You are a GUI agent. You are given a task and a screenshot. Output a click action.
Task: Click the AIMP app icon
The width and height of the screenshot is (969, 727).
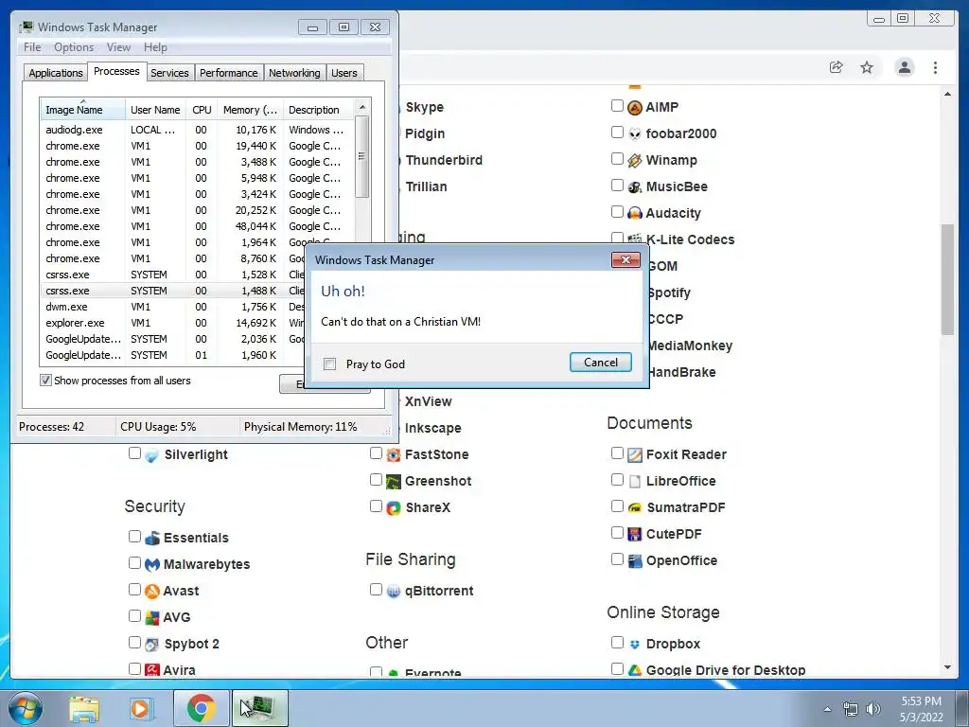pyautogui.click(x=635, y=108)
